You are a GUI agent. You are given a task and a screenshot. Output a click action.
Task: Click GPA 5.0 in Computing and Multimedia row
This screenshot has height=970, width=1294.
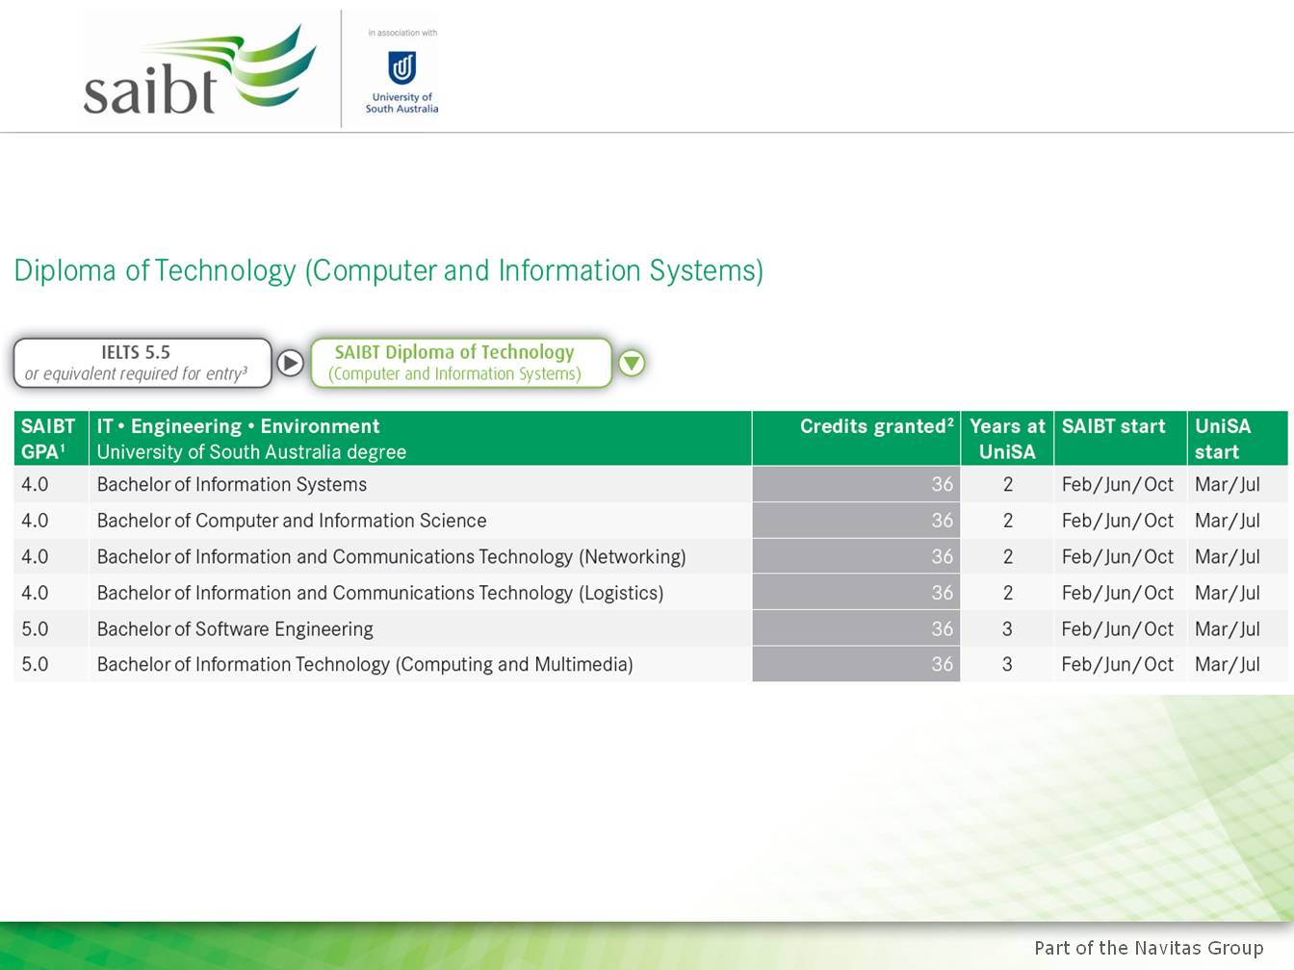[35, 665]
